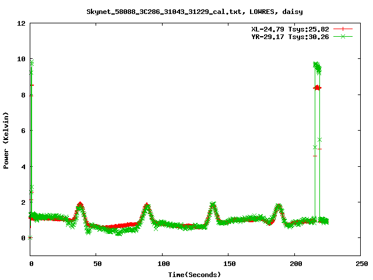Screen dimensions: 373x280
Task: Click the fourth signal peak near 188 seconds
Action: (279, 206)
